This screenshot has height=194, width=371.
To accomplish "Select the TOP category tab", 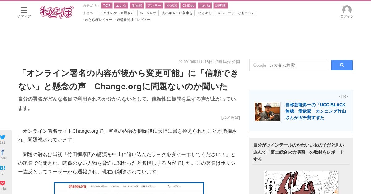I will 107,6.
